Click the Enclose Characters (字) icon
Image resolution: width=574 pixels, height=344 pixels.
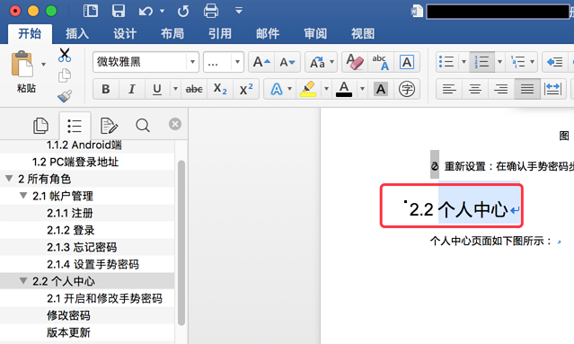coord(406,89)
